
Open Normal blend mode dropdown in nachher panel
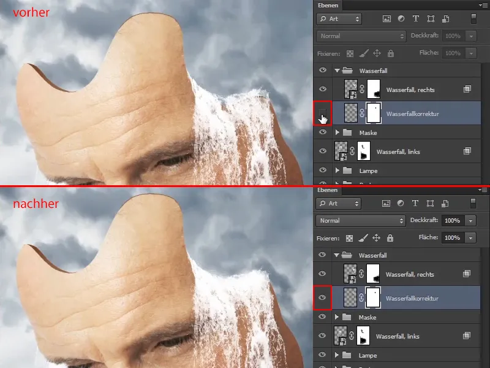click(x=361, y=221)
